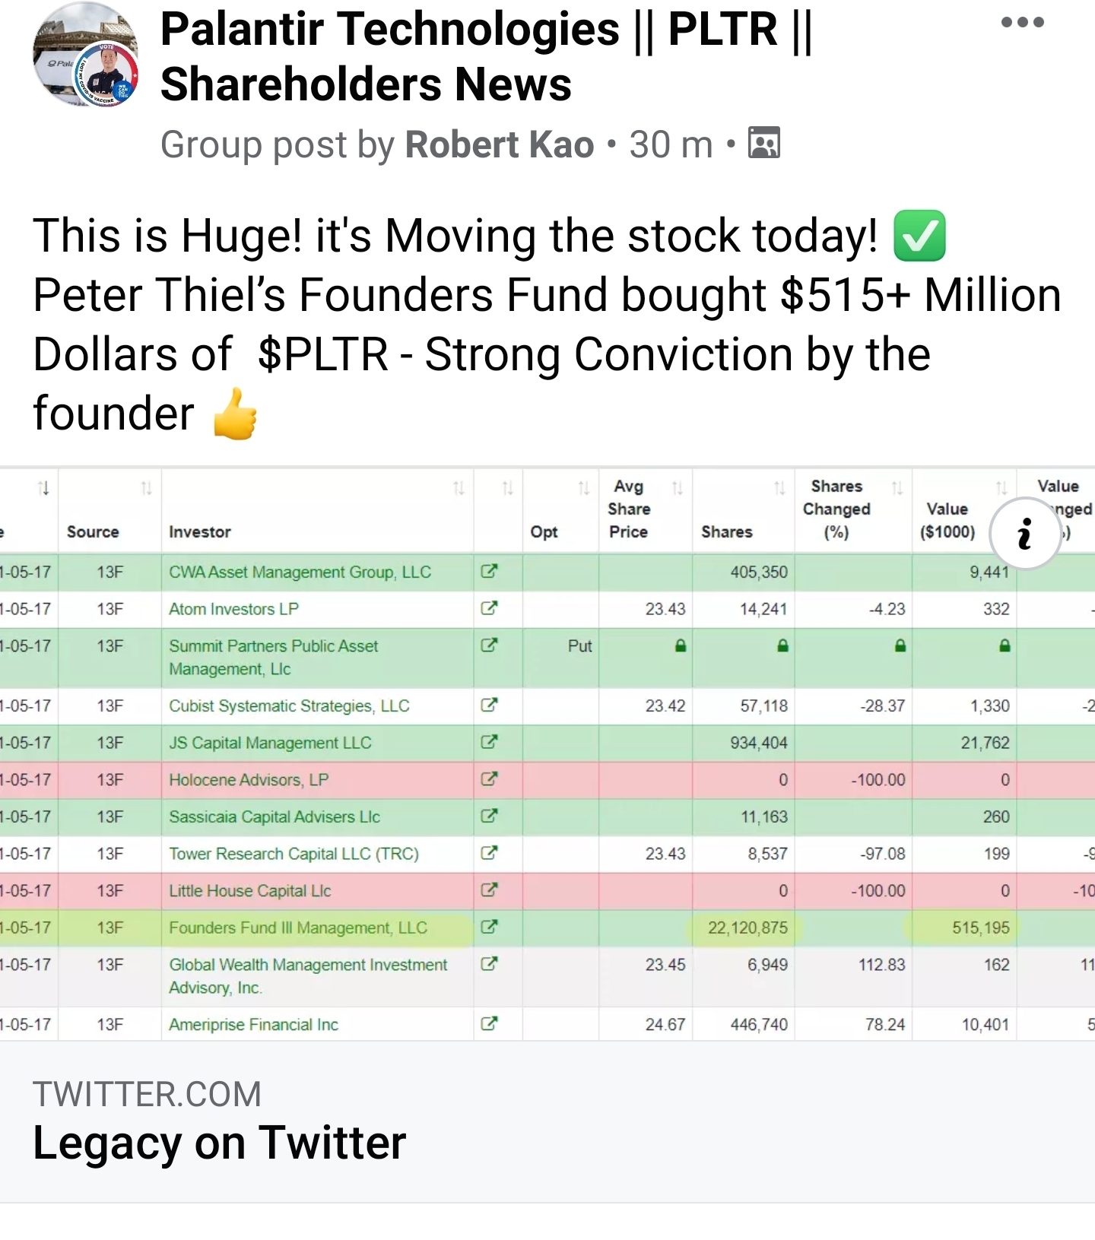Sort table by Source column arrows

(x=146, y=488)
